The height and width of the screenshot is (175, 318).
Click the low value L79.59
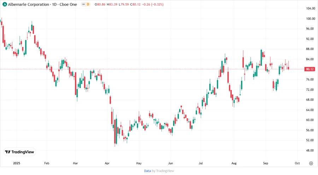click(124, 4)
